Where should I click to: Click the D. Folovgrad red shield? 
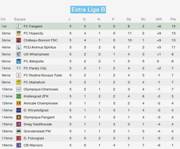19,138
